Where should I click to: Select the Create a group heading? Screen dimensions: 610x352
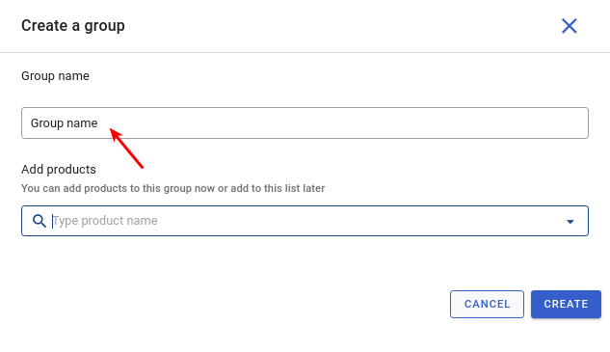pos(73,26)
